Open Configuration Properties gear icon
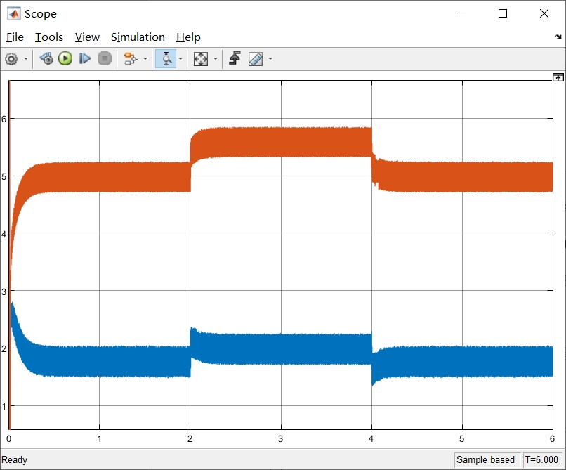This screenshot has width=566, height=470. (x=11, y=58)
